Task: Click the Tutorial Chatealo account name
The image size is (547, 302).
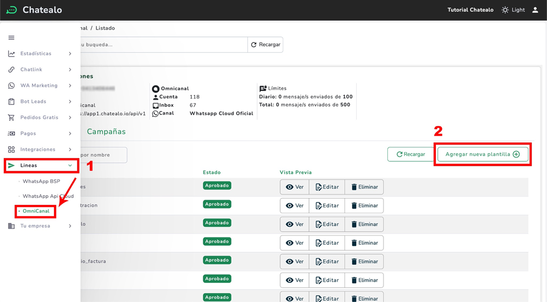Action: click(470, 10)
